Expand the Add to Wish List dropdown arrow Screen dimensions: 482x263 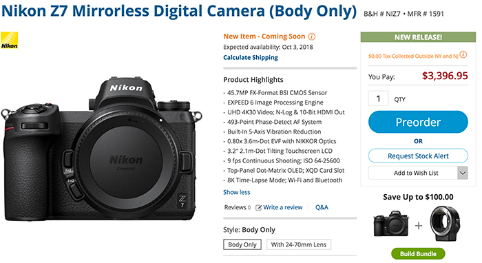point(463,173)
